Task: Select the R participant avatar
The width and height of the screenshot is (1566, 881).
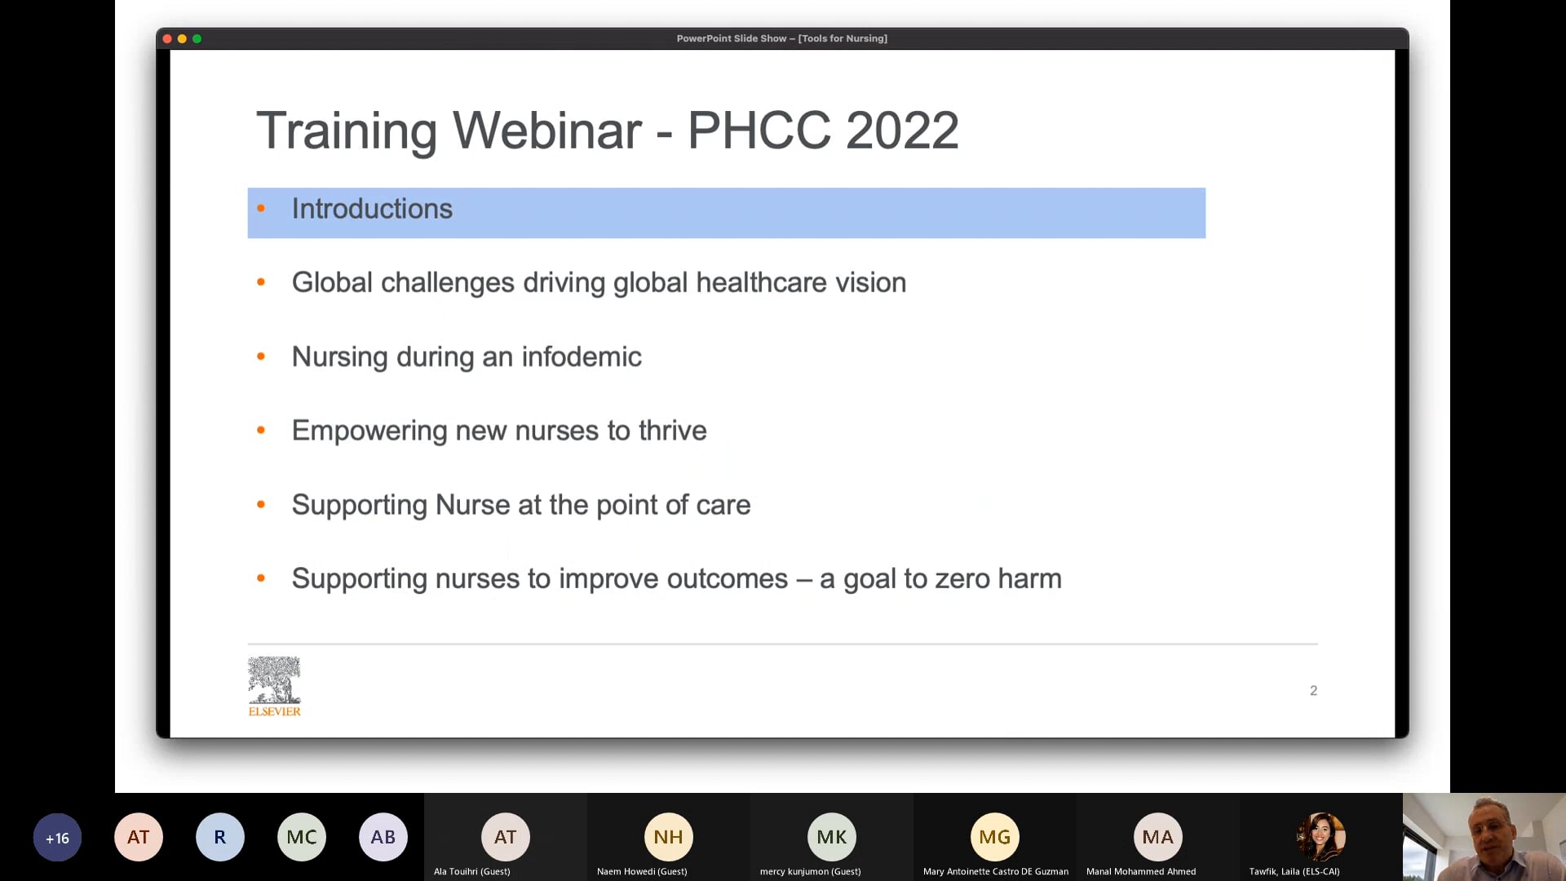Action: tap(220, 837)
